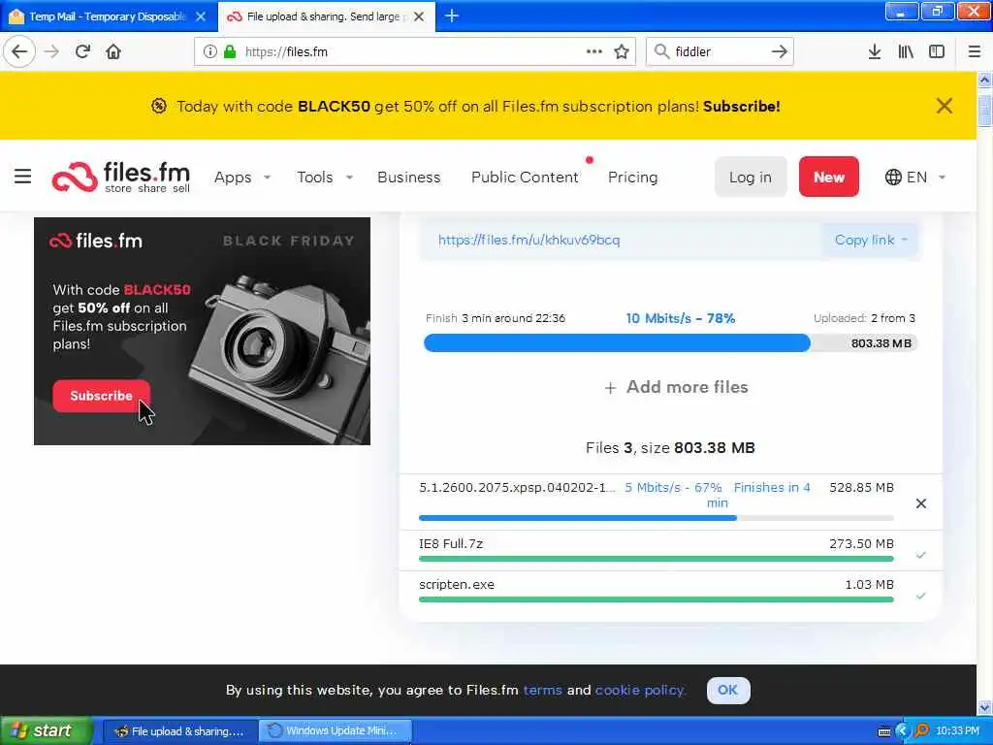
Task: Open the Files.fm site hamburger menu
Action: [x=23, y=177]
